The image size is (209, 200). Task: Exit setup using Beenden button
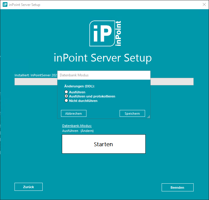(x=178, y=188)
